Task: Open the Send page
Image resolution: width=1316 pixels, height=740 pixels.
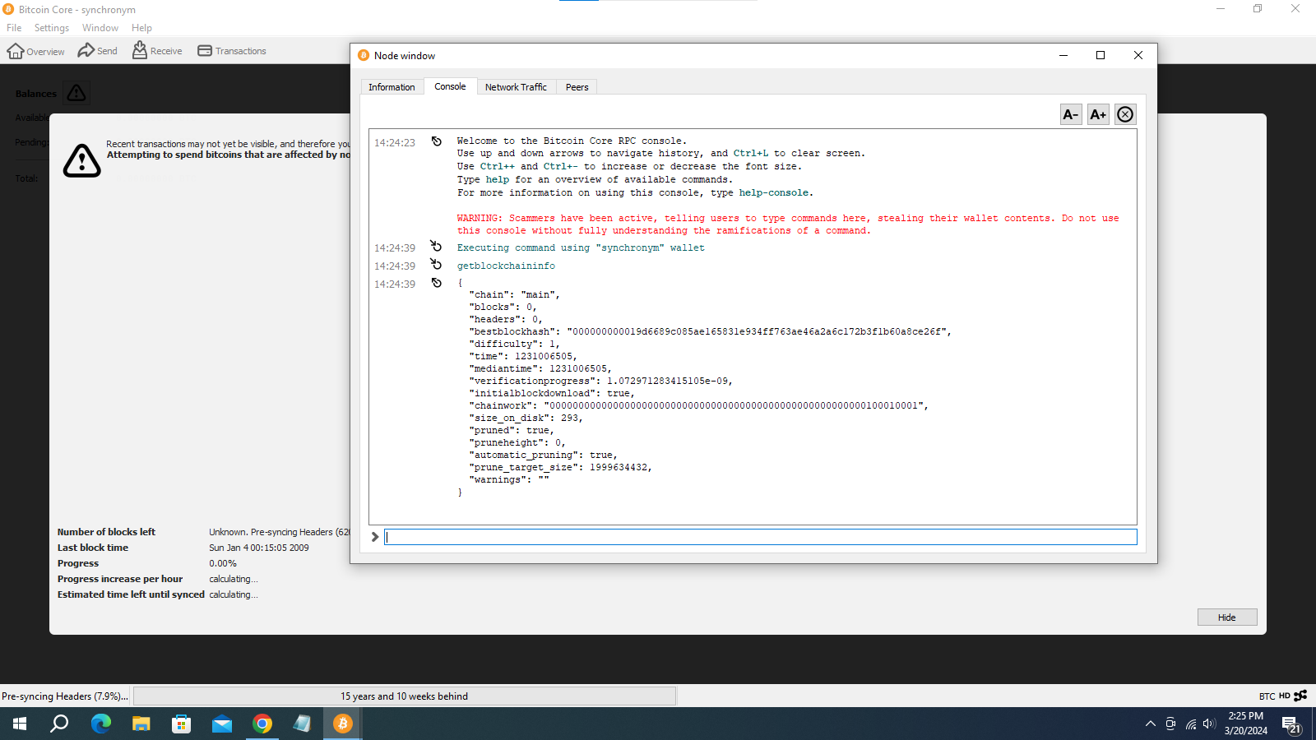Action: [x=97, y=51]
